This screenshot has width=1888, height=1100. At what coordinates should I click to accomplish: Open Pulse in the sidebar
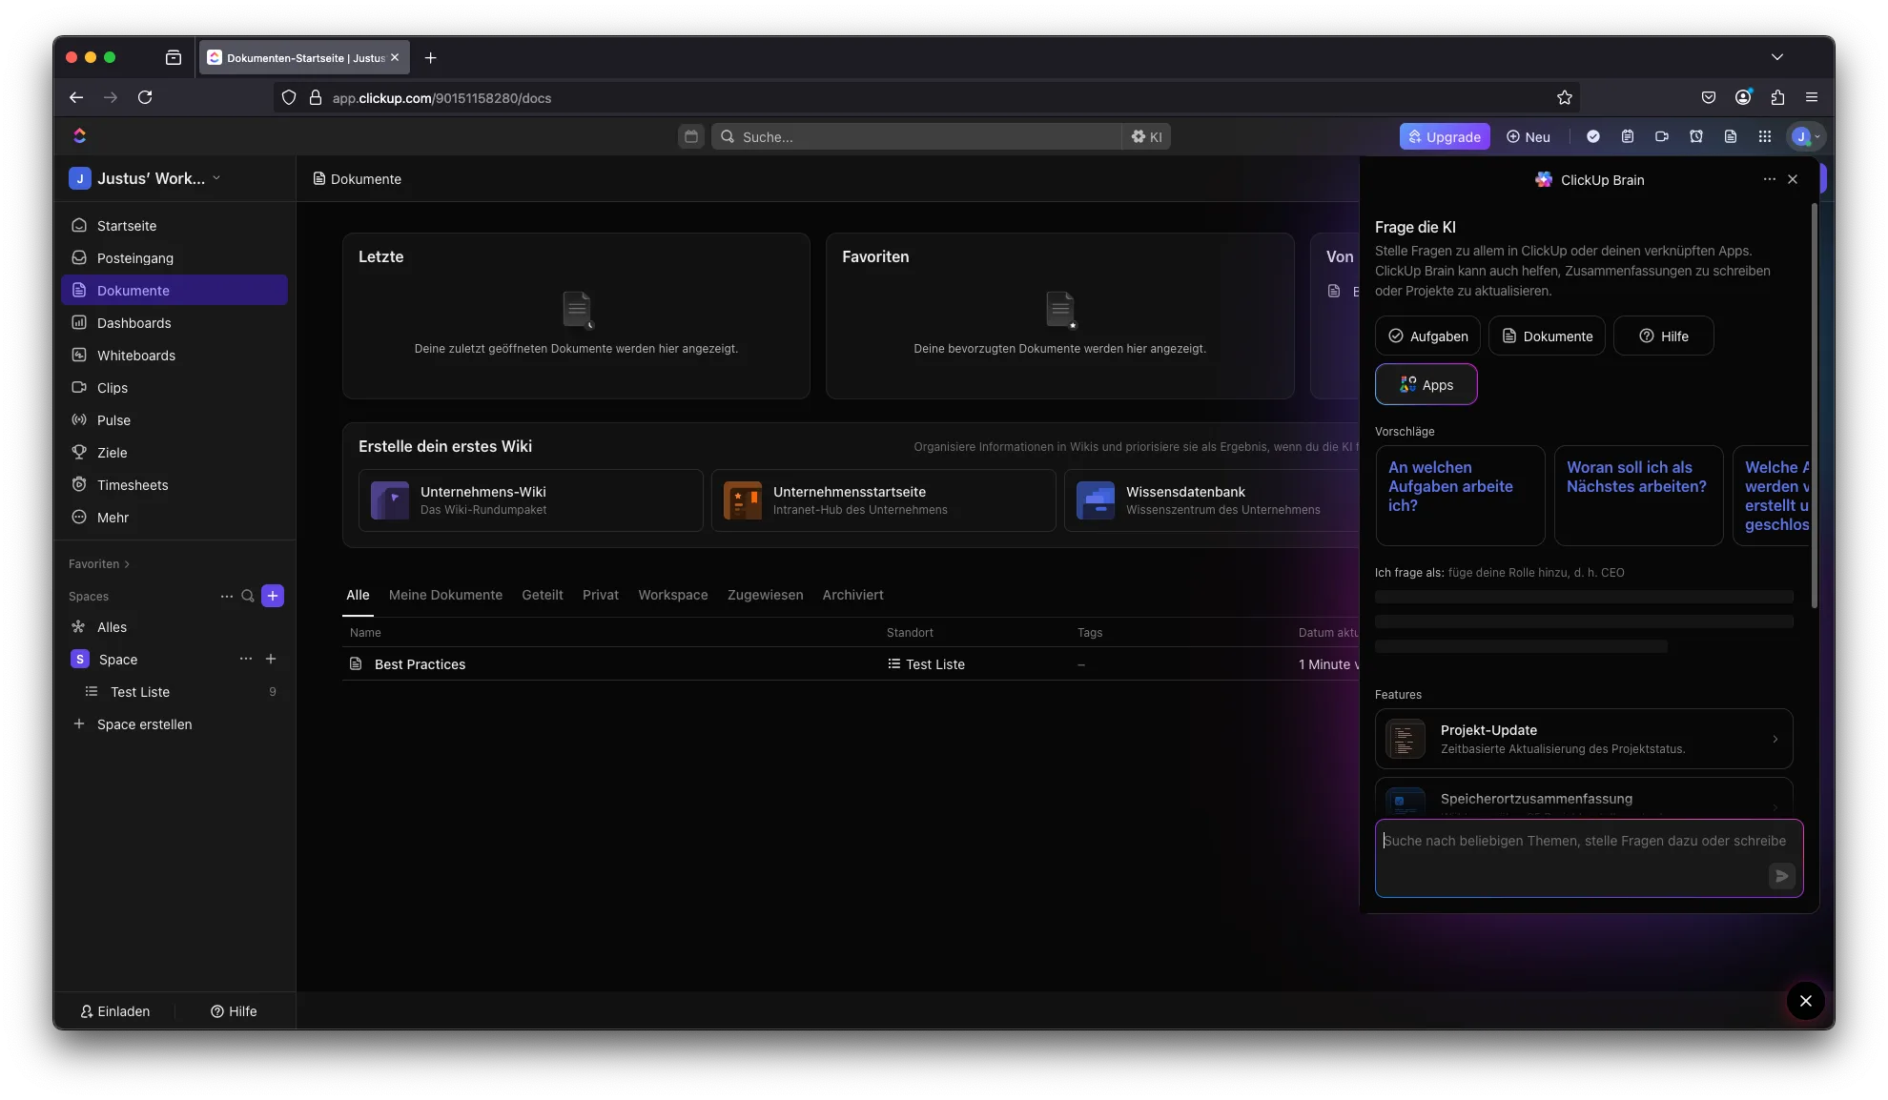click(174, 420)
